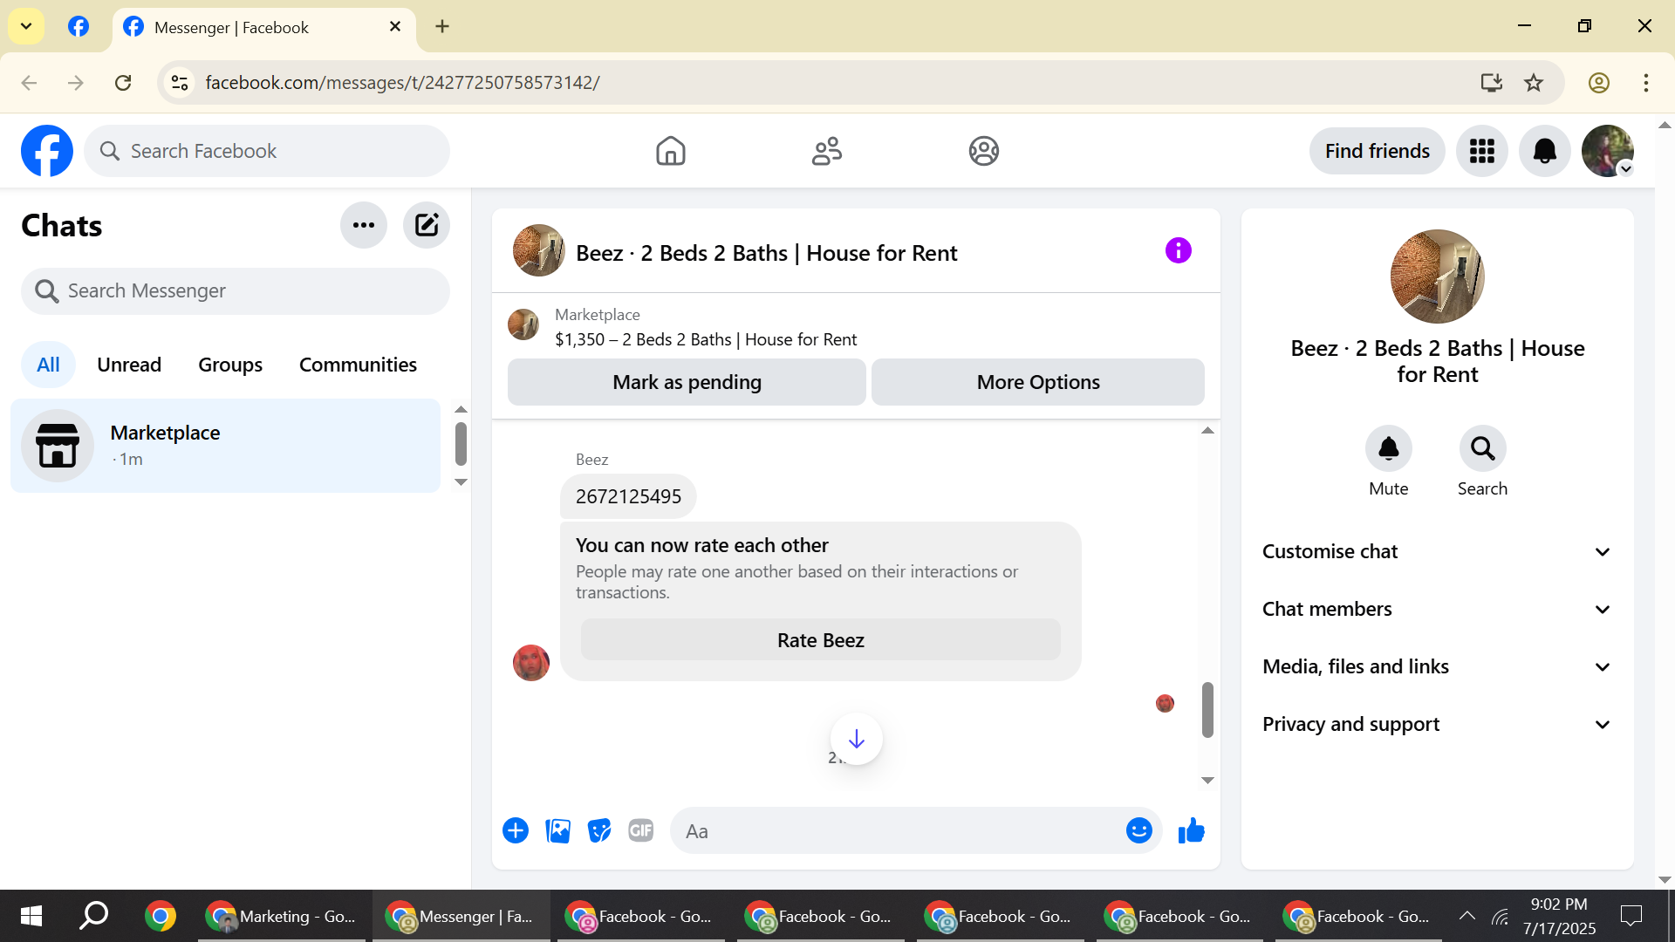
Task: Click Rate Beez button
Action: [x=820, y=640]
